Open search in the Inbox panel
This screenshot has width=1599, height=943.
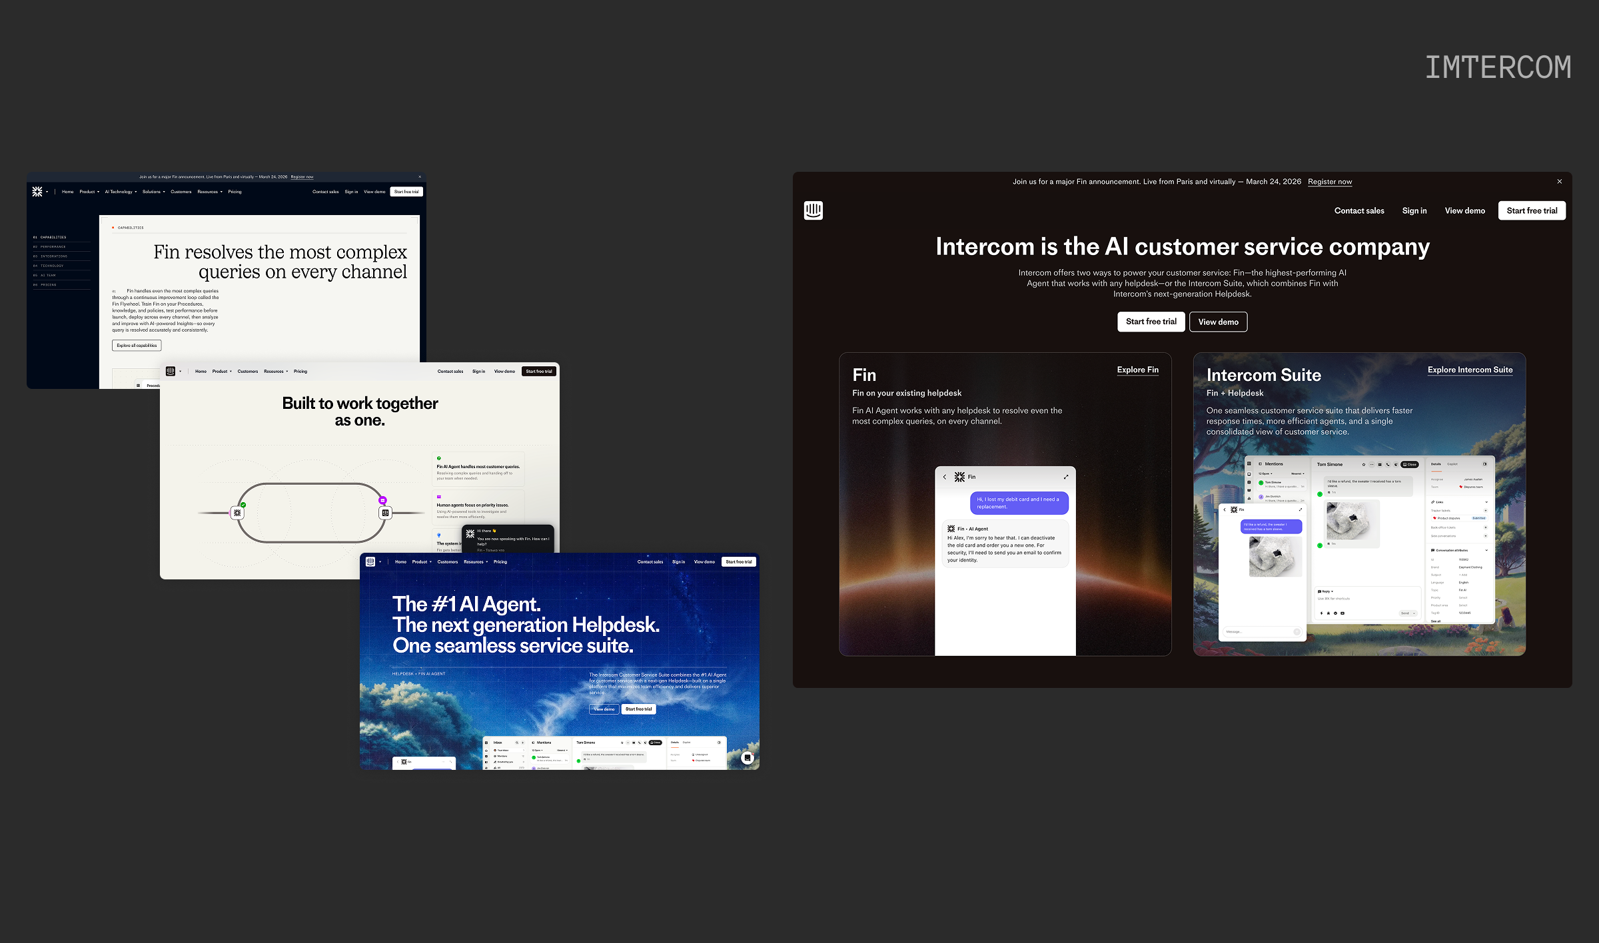click(x=516, y=743)
